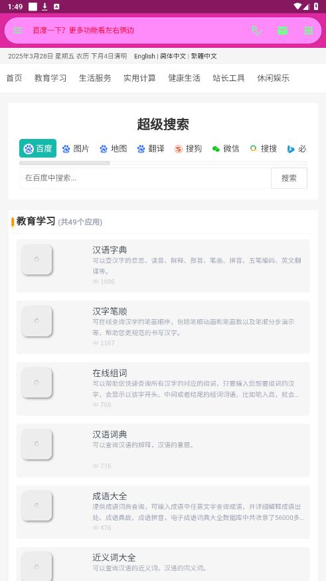Screen dimensions: 326x581
Task: Focus the 在百度中搜索 input field
Action: [145, 178]
